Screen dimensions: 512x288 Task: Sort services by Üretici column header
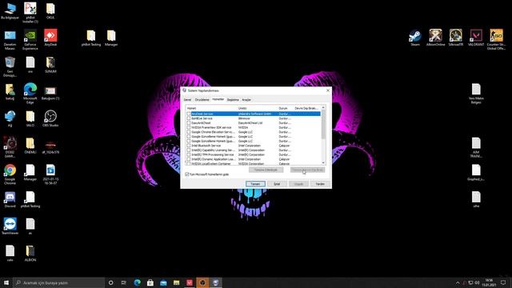257,108
